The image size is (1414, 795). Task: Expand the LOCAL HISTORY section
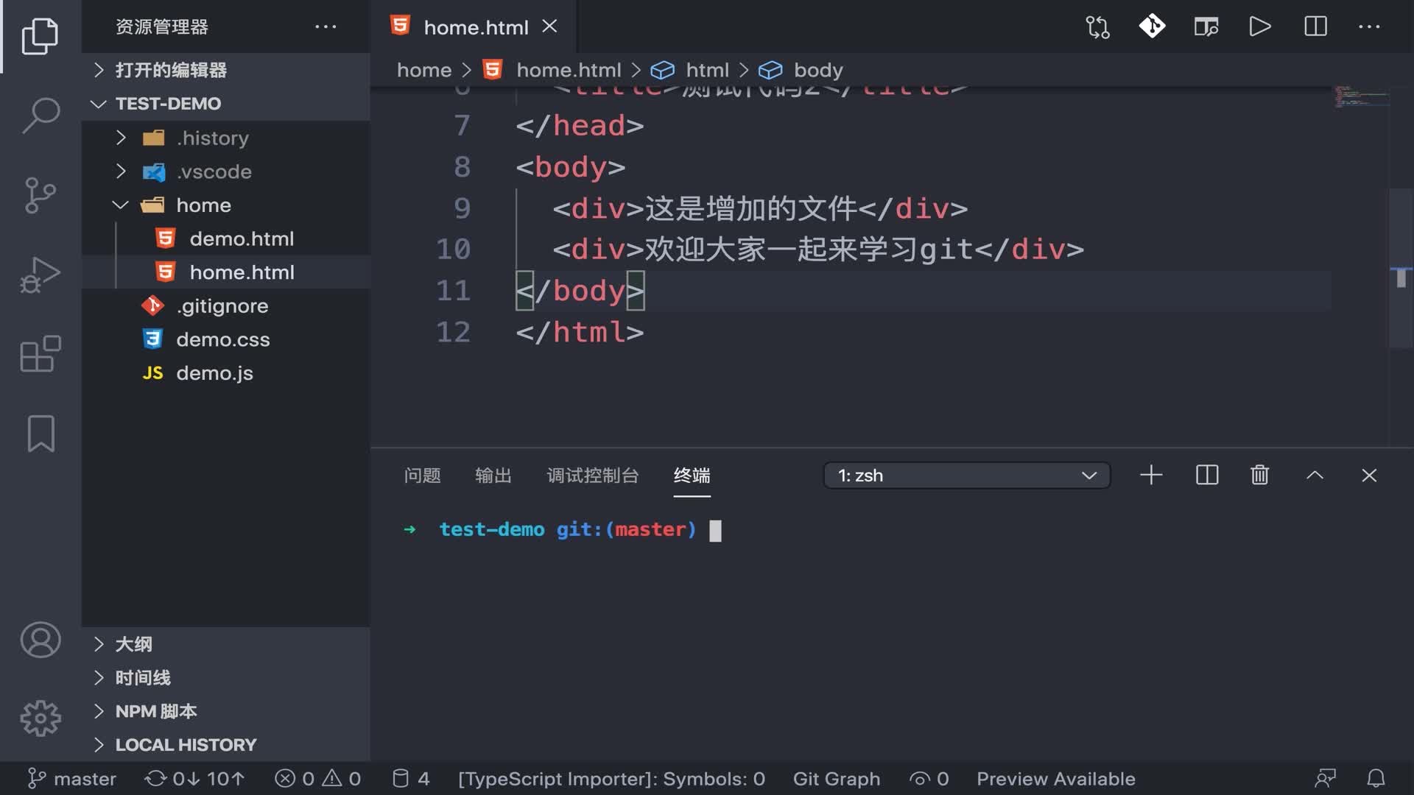coord(186,745)
